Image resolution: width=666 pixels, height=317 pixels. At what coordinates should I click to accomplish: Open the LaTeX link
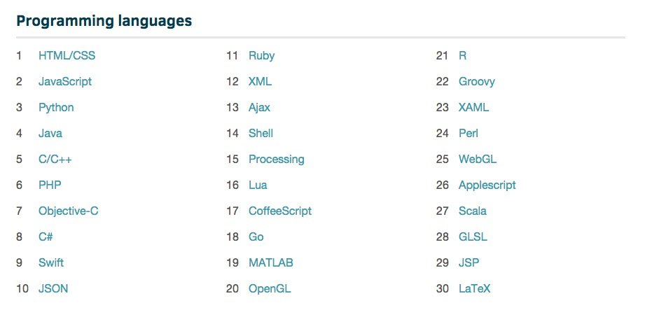[475, 288]
